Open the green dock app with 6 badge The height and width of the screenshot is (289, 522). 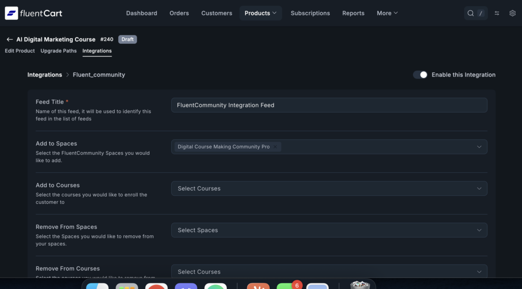pos(288,286)
